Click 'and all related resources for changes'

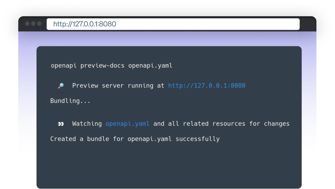[x=221, y=124]
